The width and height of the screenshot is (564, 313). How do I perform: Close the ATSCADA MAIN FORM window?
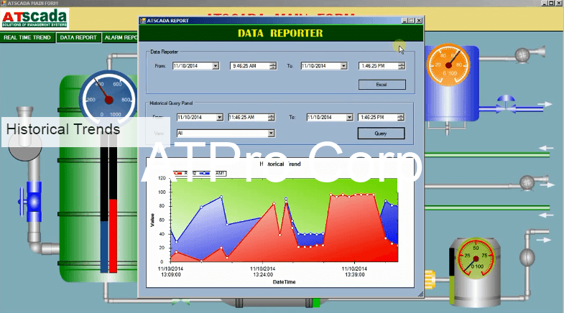tap(560, 3)
